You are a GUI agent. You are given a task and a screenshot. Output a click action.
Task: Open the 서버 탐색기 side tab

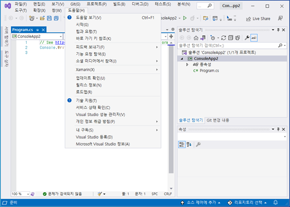6,36
